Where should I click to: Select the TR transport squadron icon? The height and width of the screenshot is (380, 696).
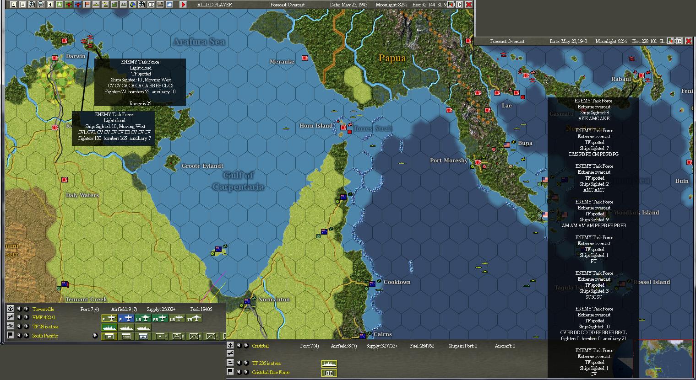pyautogui.click(x=194, y=318)
